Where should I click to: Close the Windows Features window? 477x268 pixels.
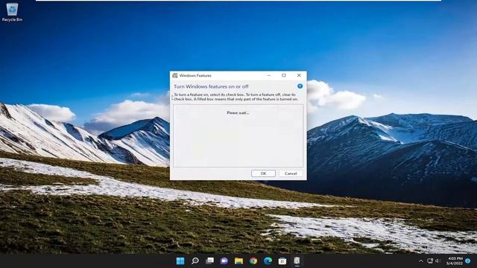tap(299, 75)
